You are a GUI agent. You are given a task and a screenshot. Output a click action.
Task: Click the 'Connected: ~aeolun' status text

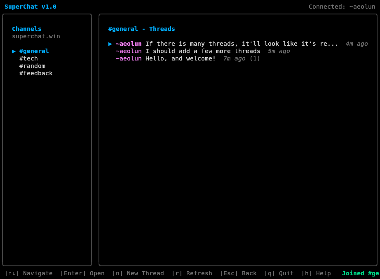pyautogui.click(x=342, y=7)
